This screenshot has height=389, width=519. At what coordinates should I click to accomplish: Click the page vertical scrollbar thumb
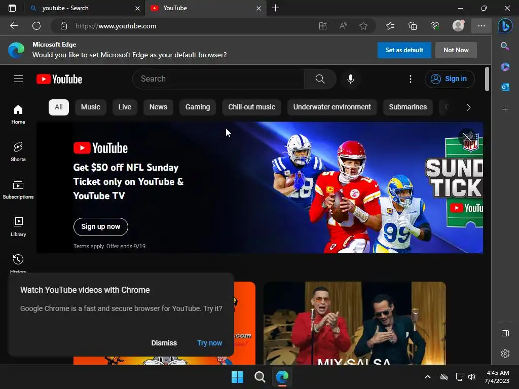click(487, 79)
